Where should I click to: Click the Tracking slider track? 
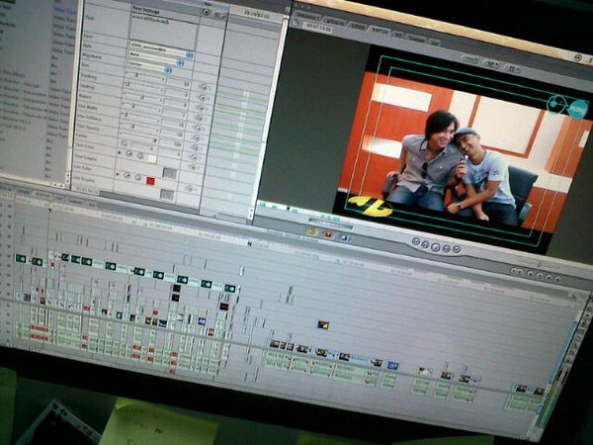click(144, 87)
